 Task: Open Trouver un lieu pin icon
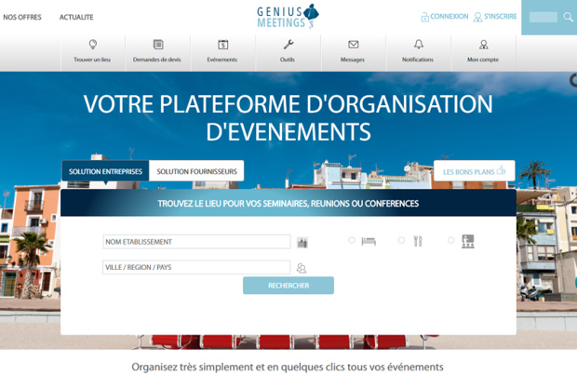point(93,45)
